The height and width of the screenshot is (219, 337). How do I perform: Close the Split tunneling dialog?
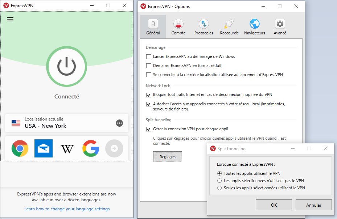326,148
